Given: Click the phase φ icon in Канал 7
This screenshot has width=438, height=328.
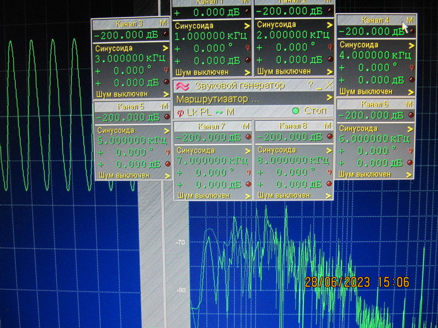Looking at the screenshot, I should [249, 172].
